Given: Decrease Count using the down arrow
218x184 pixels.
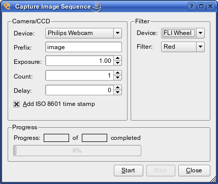Looking at the screenshot, I should (117, 78).
